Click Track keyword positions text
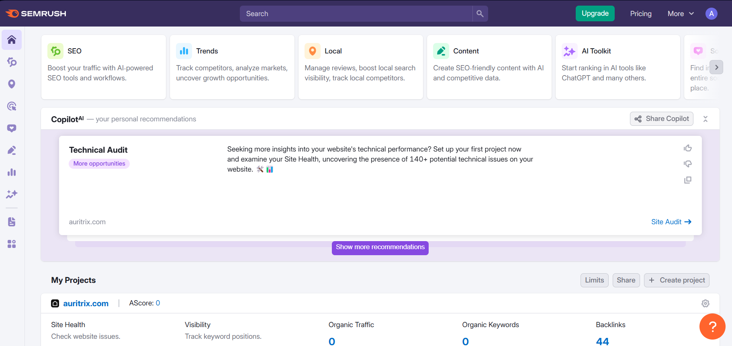732x346 pixels. tap(223, 336)
